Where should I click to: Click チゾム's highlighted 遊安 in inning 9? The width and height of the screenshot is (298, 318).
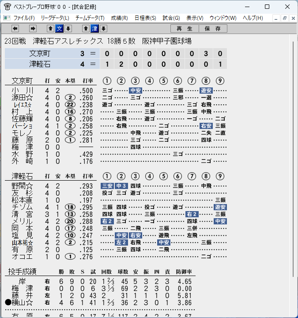220,207
